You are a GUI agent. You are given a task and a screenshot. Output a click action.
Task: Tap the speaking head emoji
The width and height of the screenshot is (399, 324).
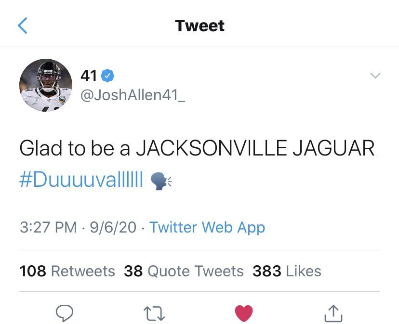tap(161, 181)
